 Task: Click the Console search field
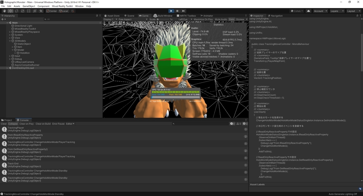pyautogui.click(x=200, y=124)
